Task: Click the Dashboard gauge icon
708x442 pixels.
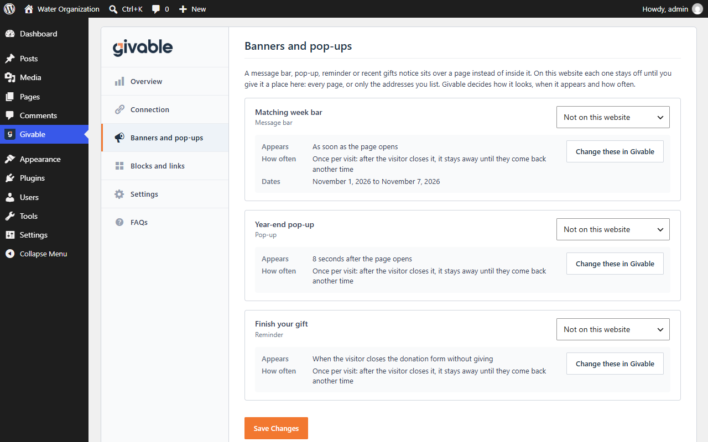Action: [10, 34]
